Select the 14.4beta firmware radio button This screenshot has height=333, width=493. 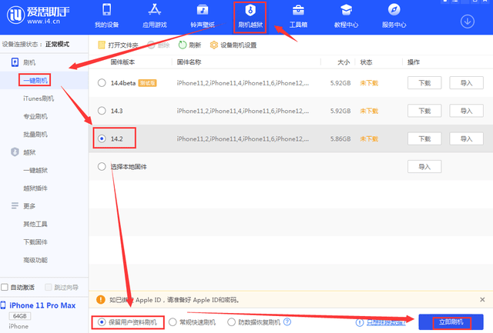(x=102, y=83)
